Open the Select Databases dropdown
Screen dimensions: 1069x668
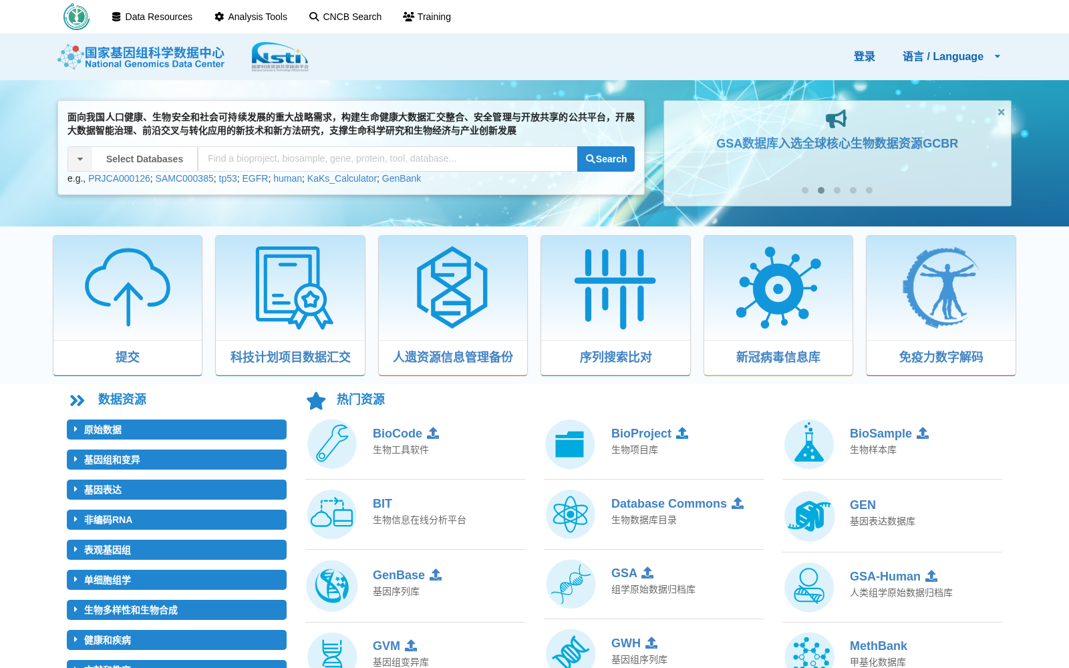point(132,159)
